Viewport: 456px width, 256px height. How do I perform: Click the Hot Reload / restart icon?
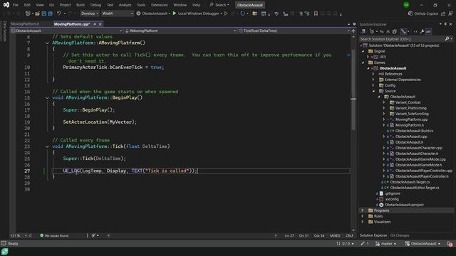pyautogui.click(x=242, y=14)
